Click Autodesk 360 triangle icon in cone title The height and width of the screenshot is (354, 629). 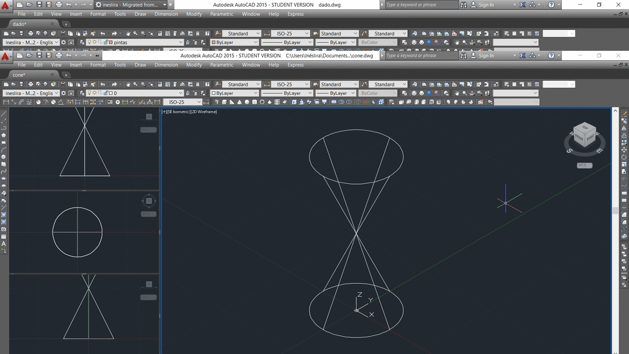[x=533, y=56]
